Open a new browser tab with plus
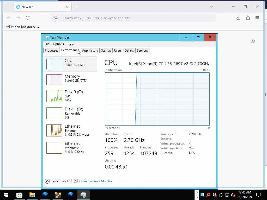This screenshot has width=267, height=200. [77, 7]
